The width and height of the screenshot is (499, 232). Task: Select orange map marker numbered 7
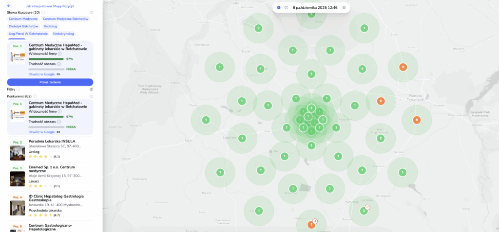point(311,225)
